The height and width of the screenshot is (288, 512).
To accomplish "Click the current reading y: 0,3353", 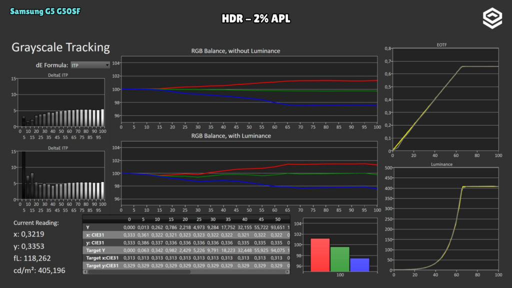I will 28,246.
